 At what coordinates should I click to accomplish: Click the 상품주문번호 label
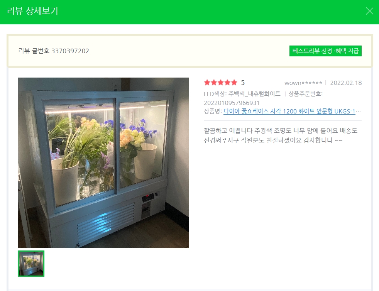pyautogui.click(x=306, y=94)
